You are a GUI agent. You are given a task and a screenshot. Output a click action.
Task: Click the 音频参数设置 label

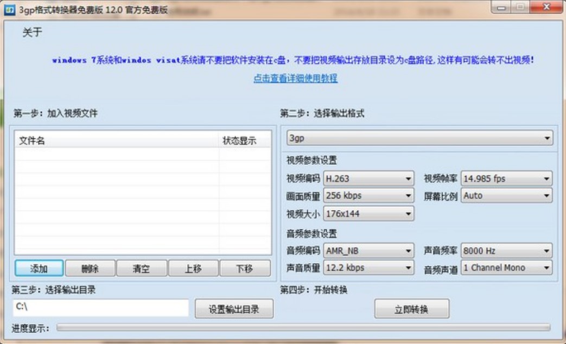[311, 234]
